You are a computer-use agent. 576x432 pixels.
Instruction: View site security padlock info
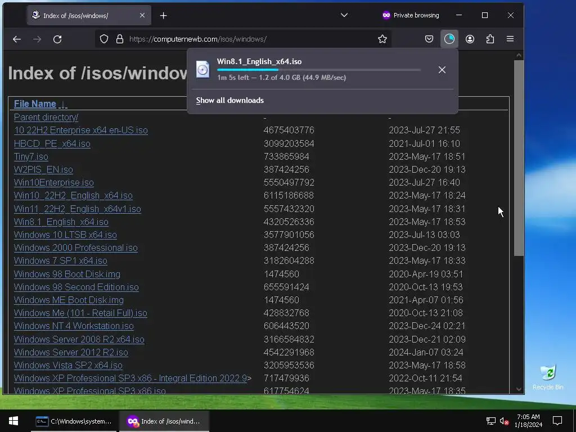click(x=119, y=39)
